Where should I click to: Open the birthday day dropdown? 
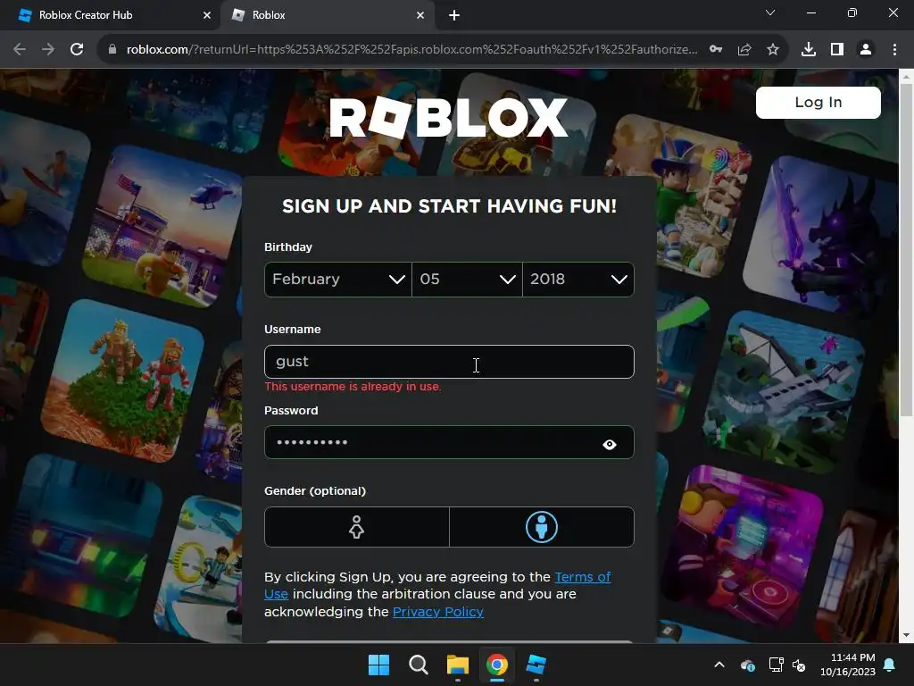467,280
